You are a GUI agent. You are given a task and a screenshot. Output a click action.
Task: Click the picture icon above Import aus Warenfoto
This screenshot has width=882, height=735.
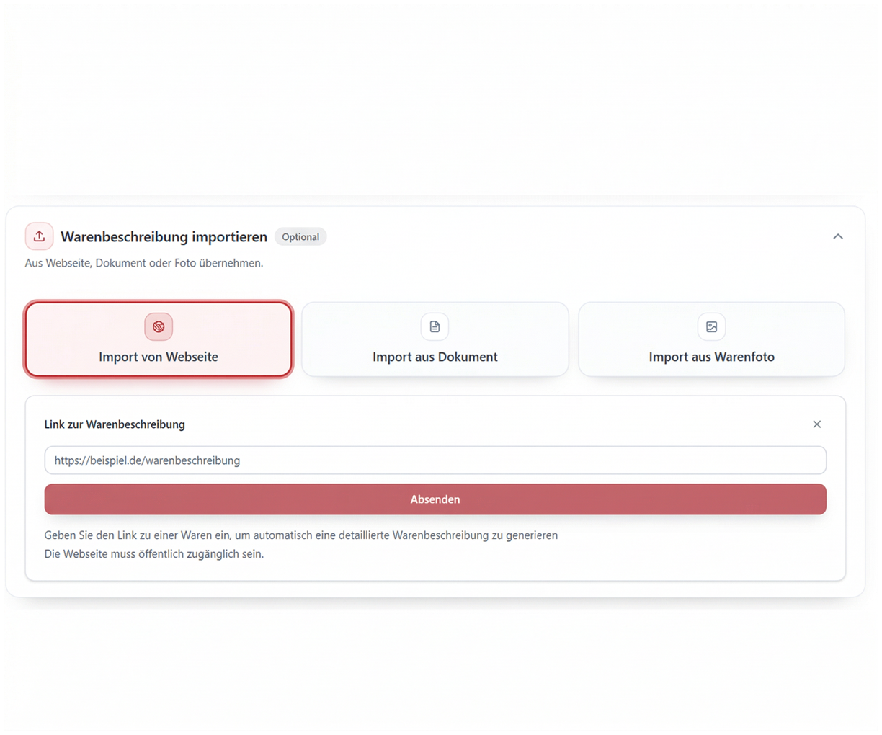(711, 327)
